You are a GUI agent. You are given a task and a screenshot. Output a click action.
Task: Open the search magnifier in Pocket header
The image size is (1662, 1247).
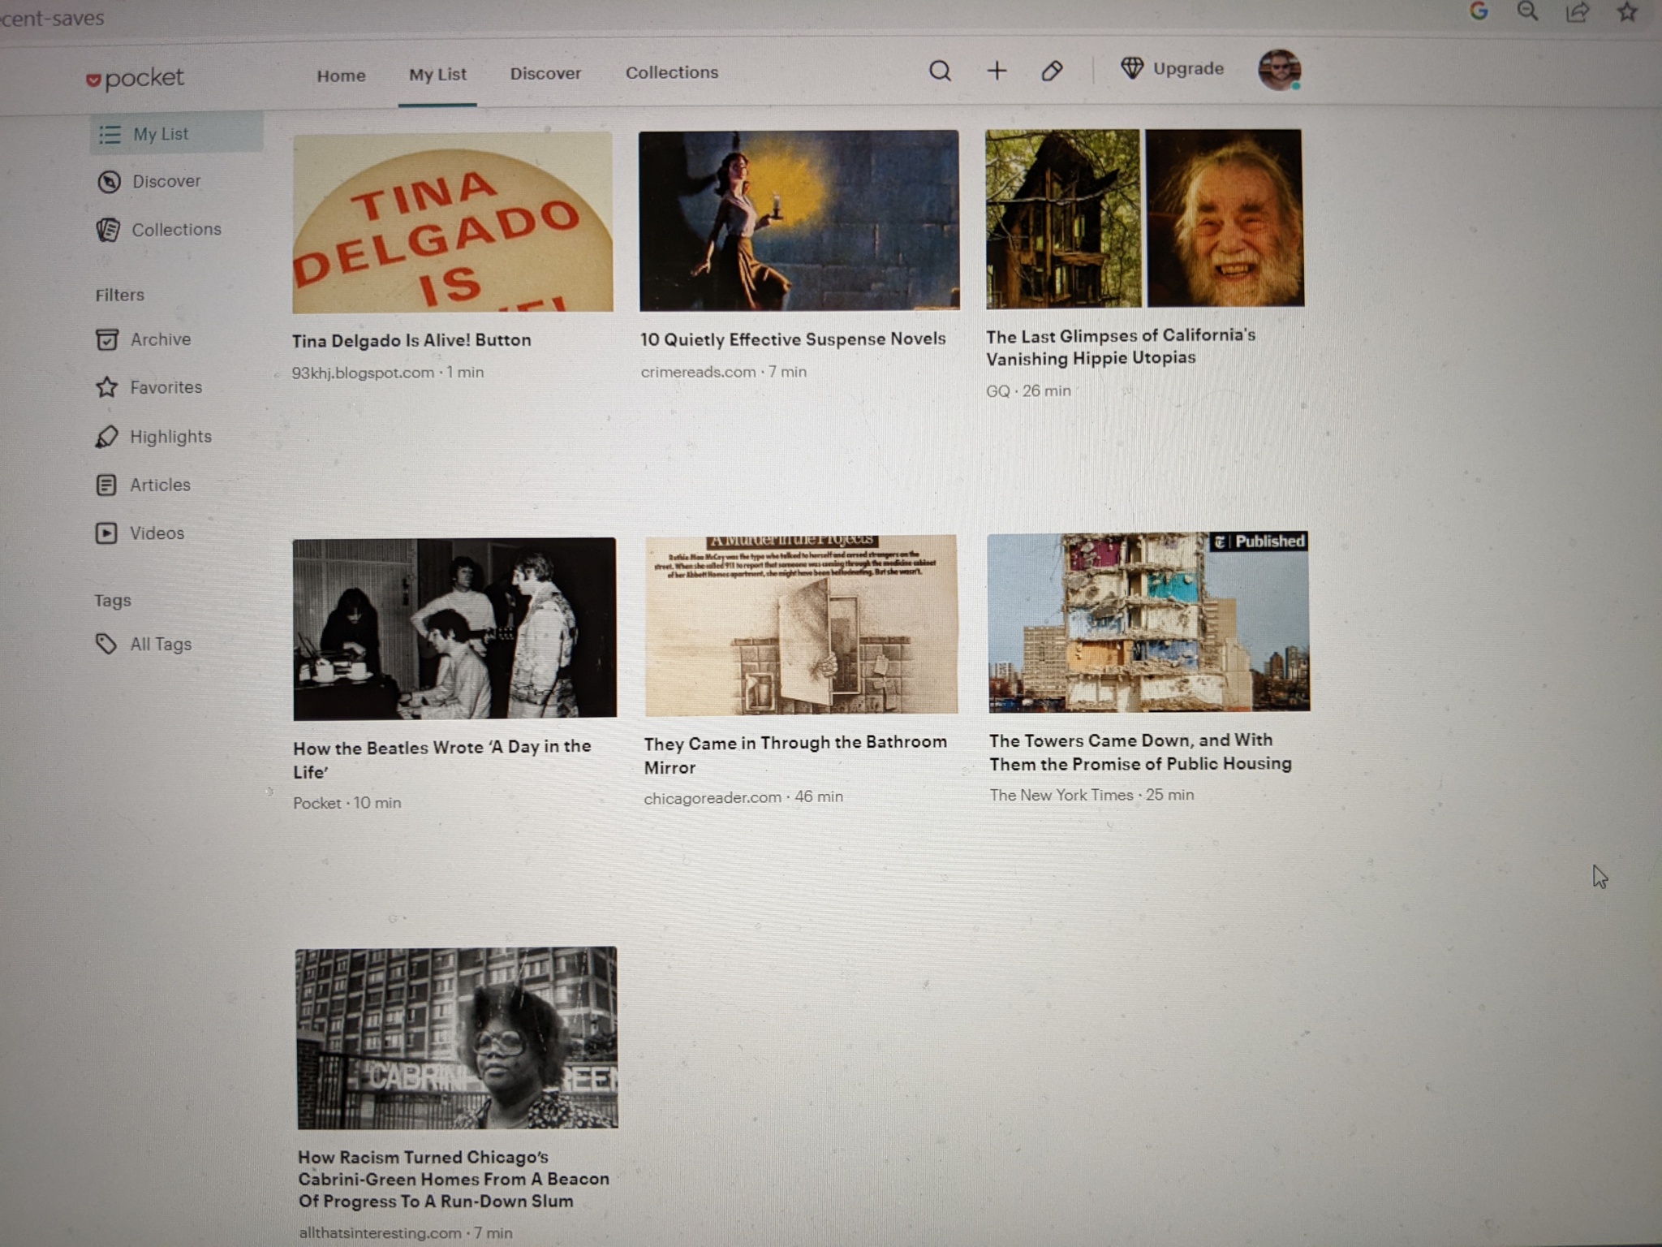point(939,71)
